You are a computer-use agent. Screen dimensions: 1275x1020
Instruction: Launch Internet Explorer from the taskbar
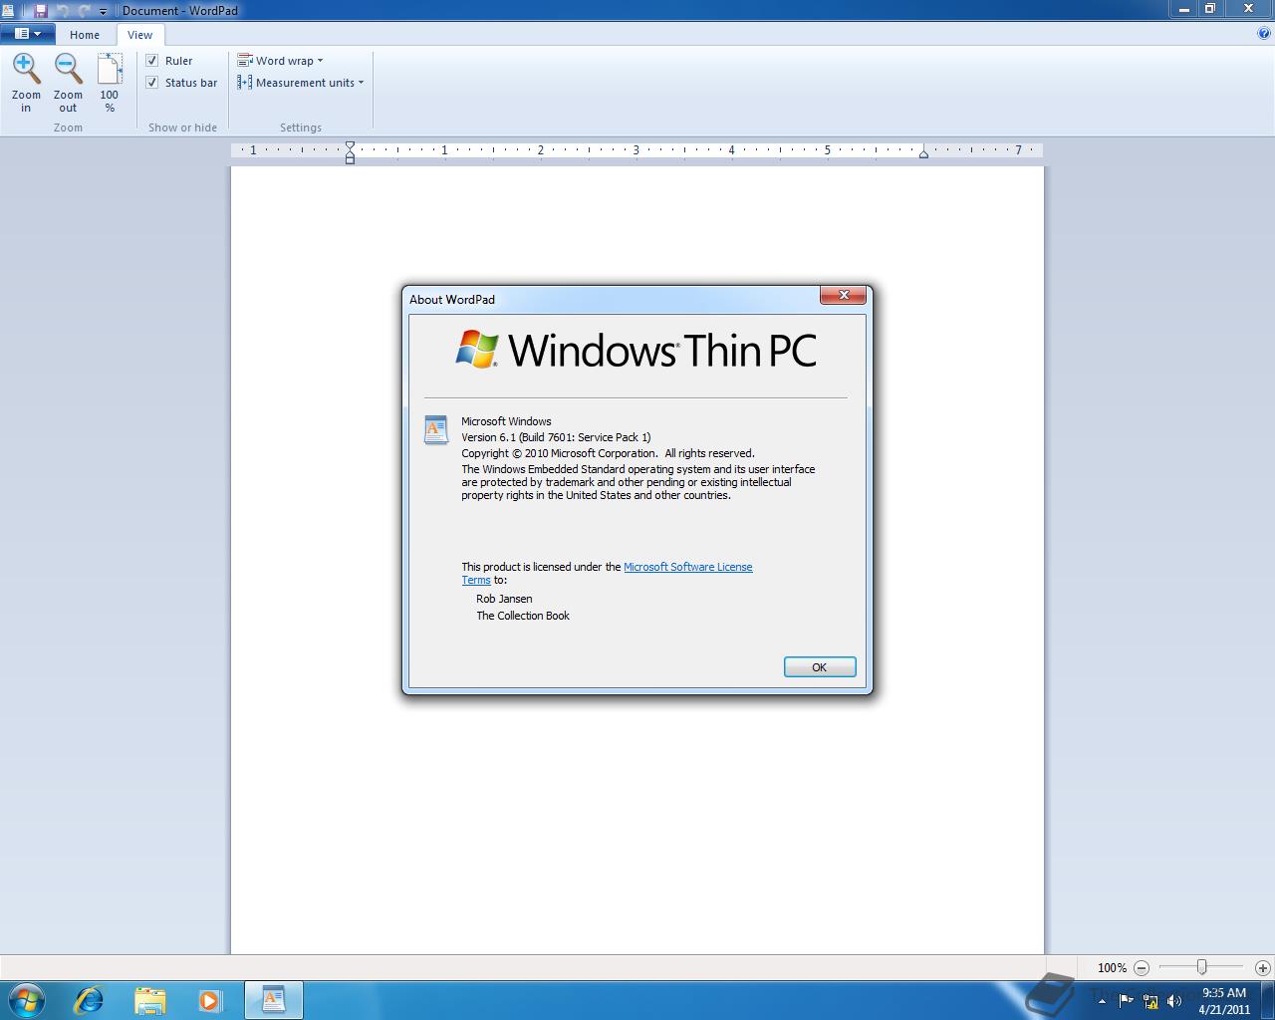(x=90, y=999)
